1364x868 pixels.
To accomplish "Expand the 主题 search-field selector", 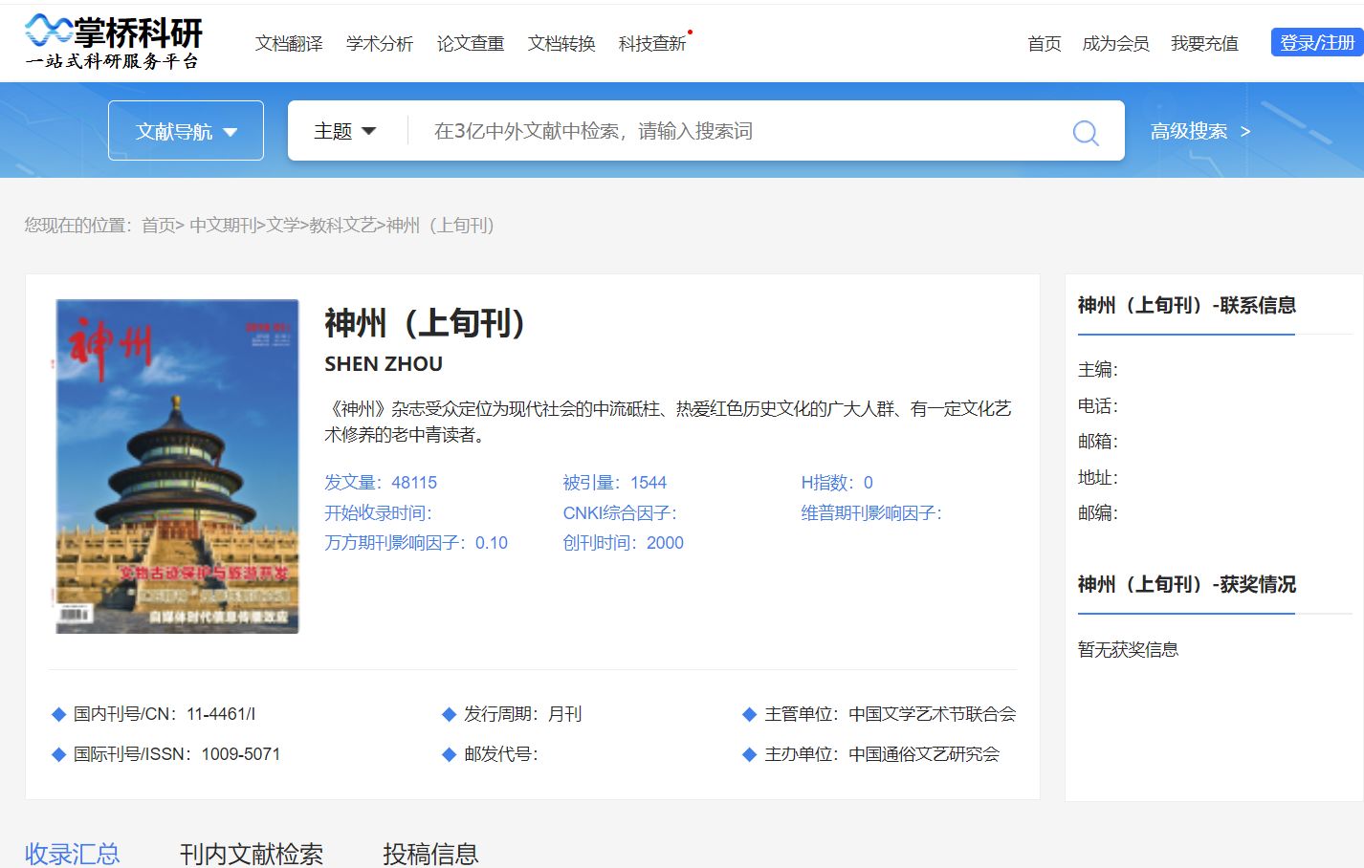I will 344,131.
